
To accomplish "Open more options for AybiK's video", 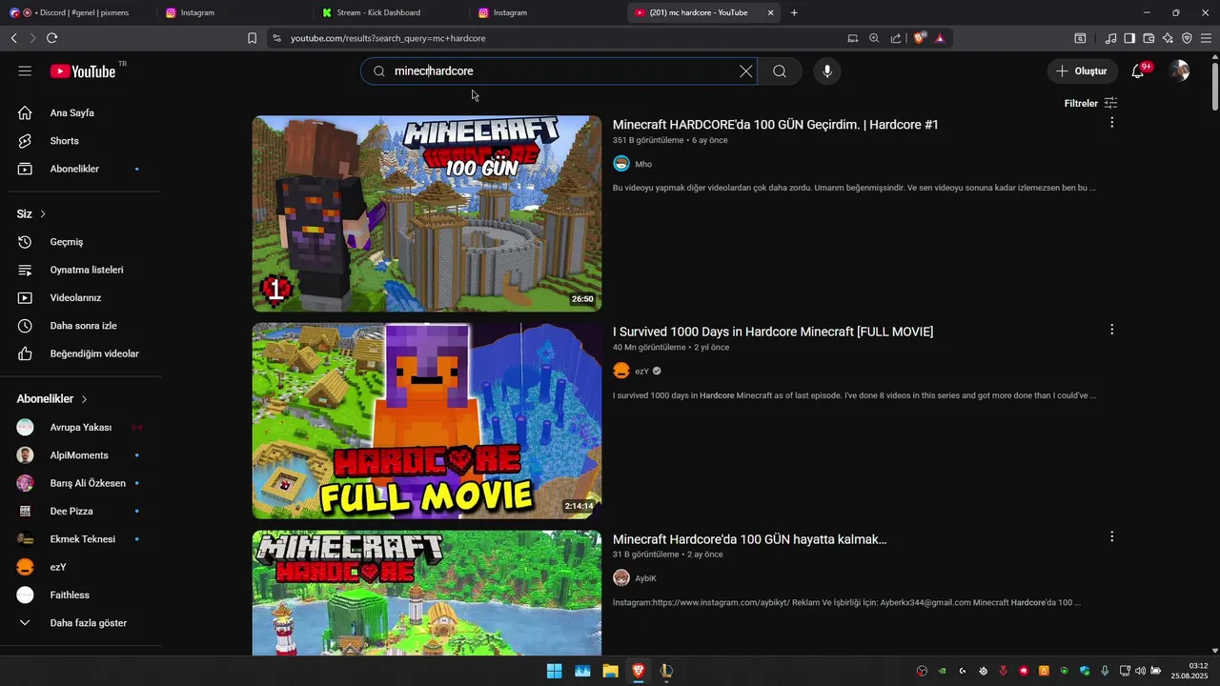I will [1111, 536].
